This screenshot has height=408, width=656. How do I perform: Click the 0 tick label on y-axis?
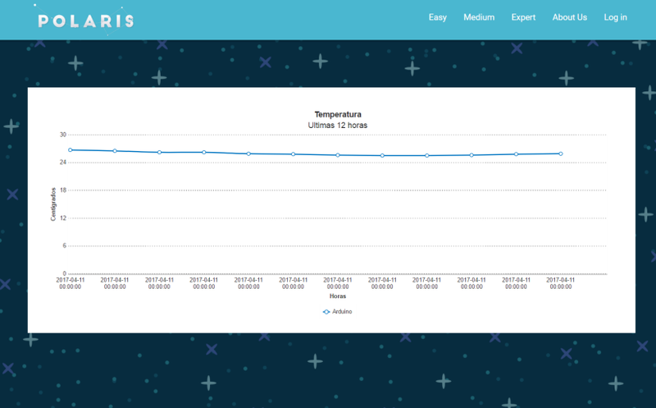point(64,273)
